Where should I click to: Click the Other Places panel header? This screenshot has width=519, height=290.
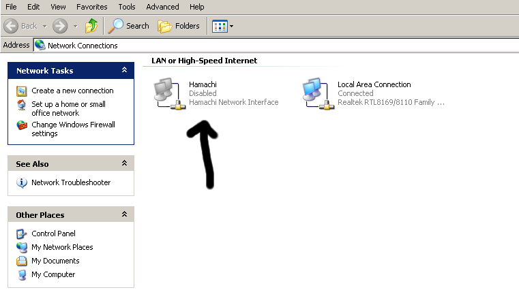click(x=71, y=214)
